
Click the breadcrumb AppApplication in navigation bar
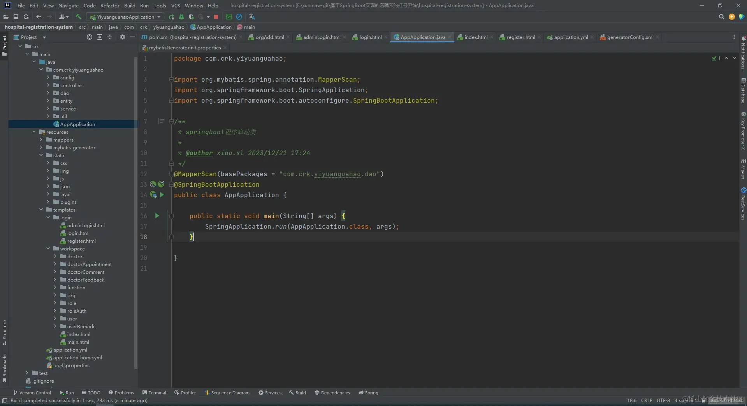pos(211,27)
